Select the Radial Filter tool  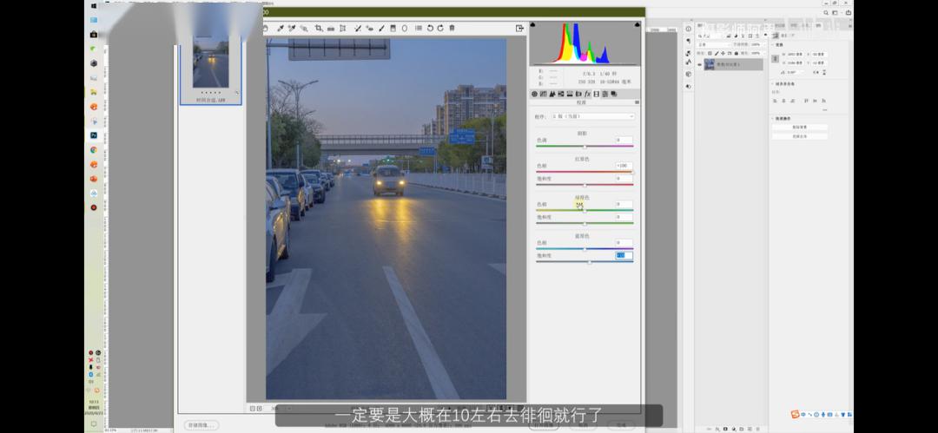[x=405, y=28]
